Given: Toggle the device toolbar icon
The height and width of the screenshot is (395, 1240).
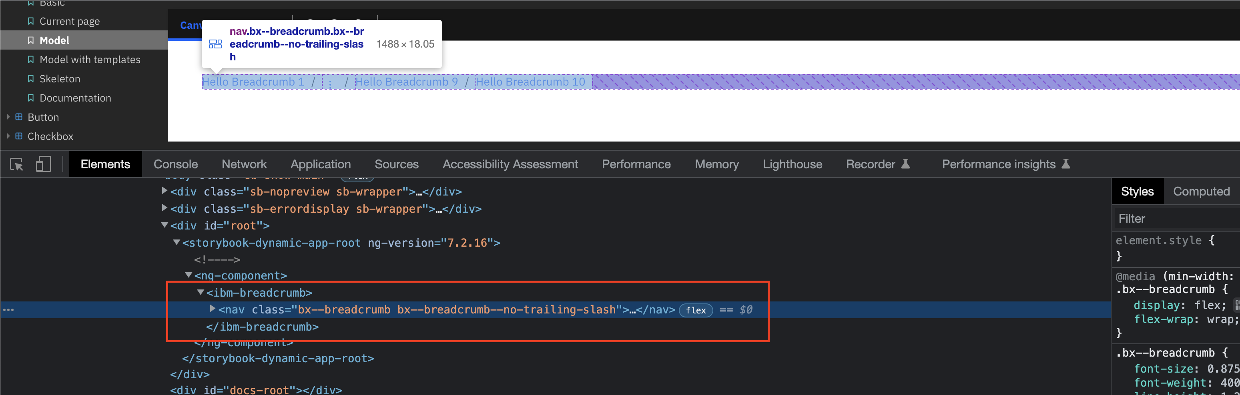Looking at the screenshot, I should coord(43,164).
